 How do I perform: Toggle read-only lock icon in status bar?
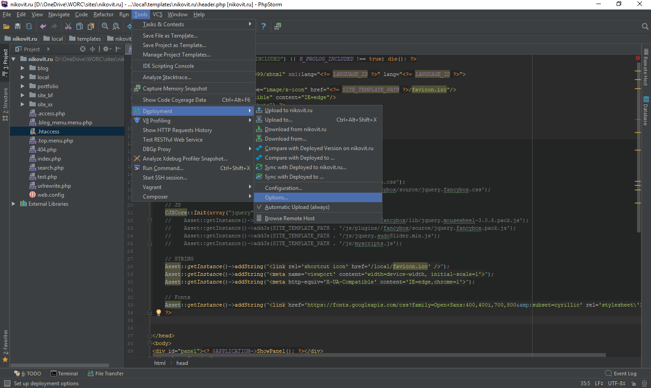634,383
